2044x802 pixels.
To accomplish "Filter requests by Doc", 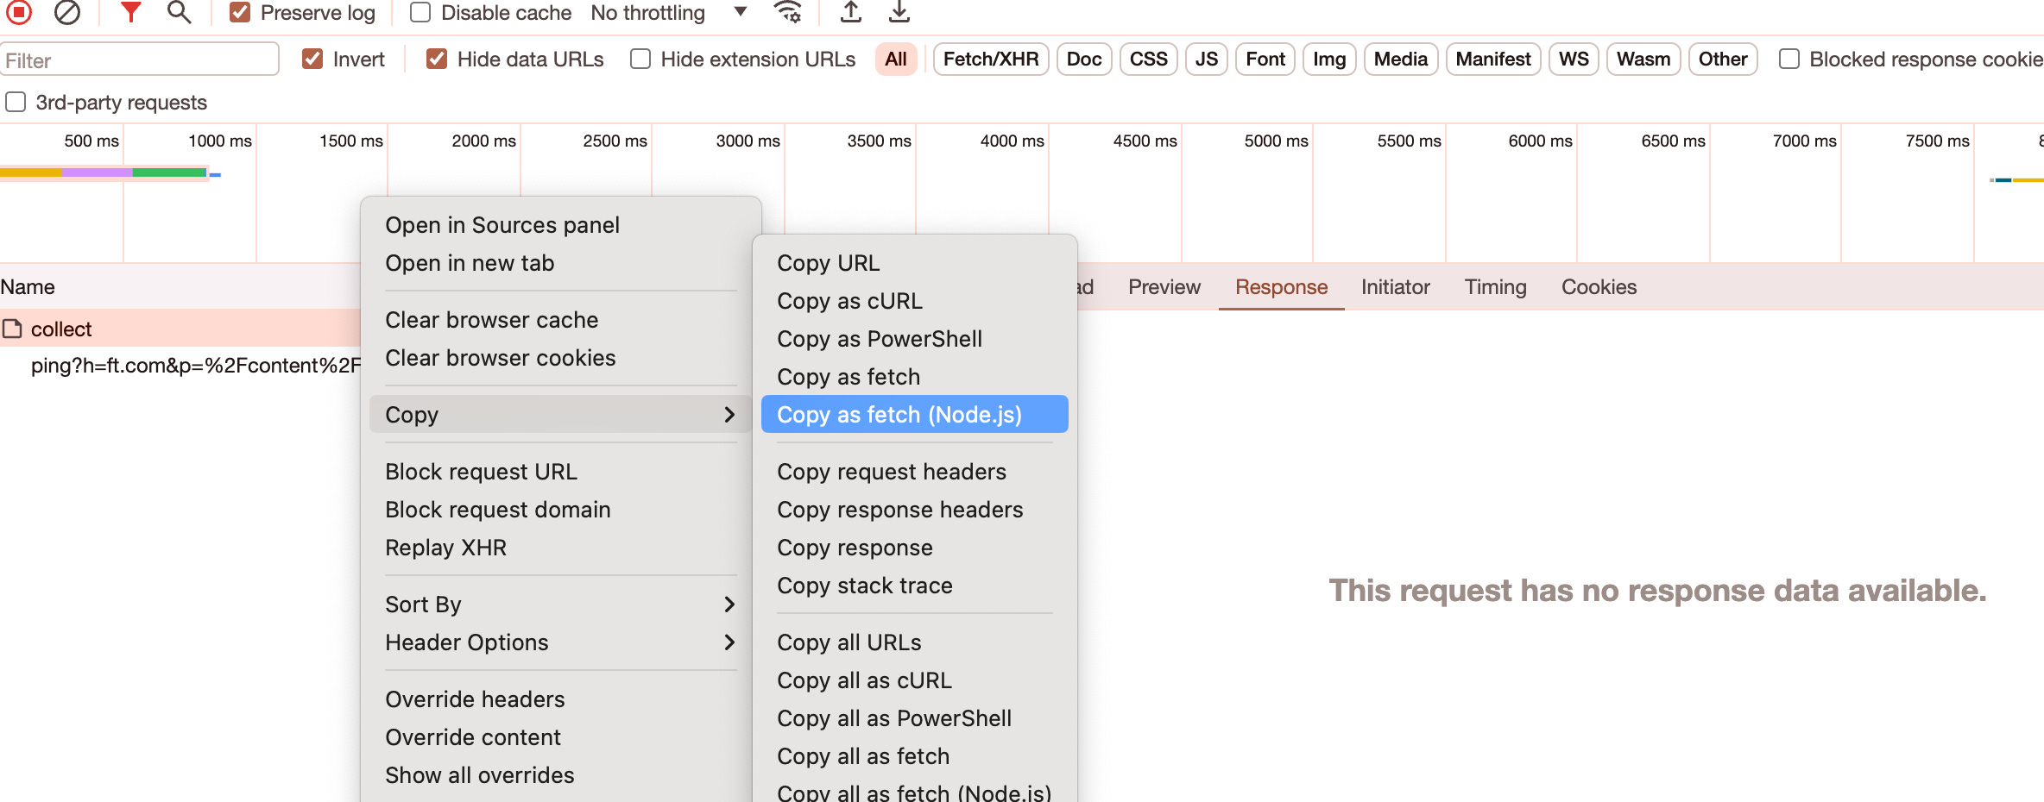I will click(1084, 60).
